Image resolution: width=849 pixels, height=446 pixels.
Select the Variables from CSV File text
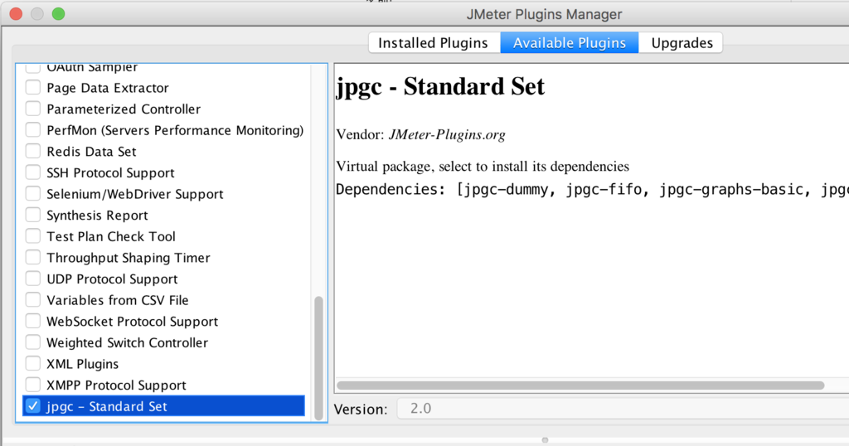coord(118,300)
